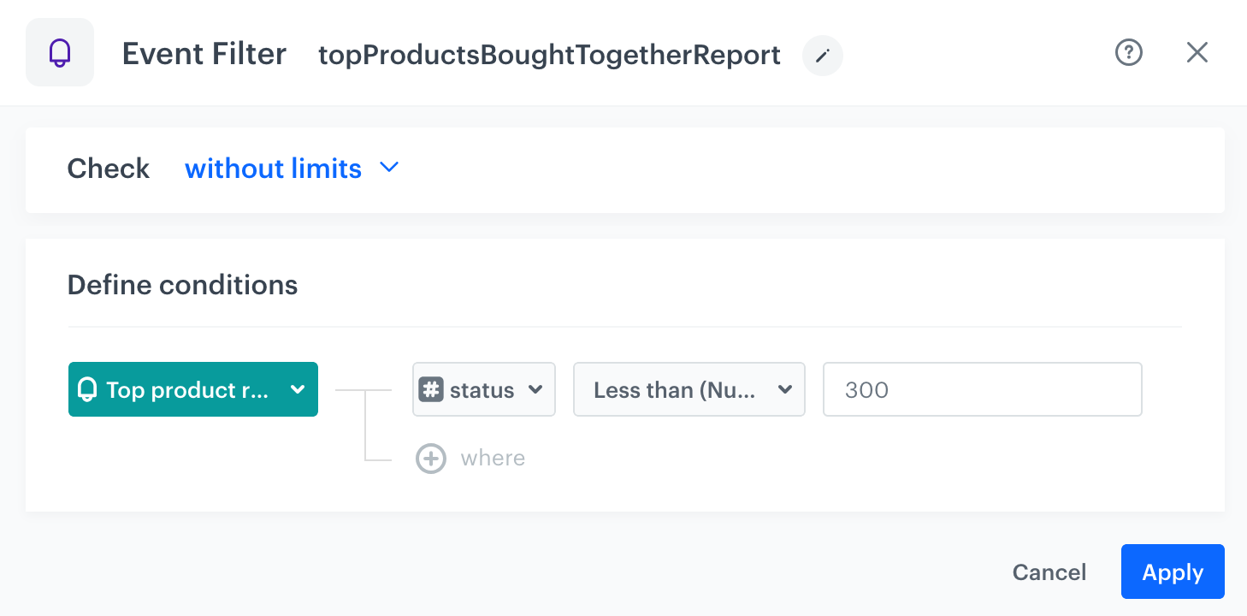Click the without limits blue link
1247x616 pixels.
[x=273, y=168]
